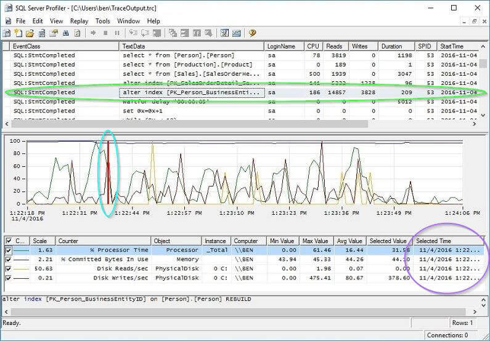Click the New Template icon with star
This screenshot has width=490, height=341.
coord(18,33)
